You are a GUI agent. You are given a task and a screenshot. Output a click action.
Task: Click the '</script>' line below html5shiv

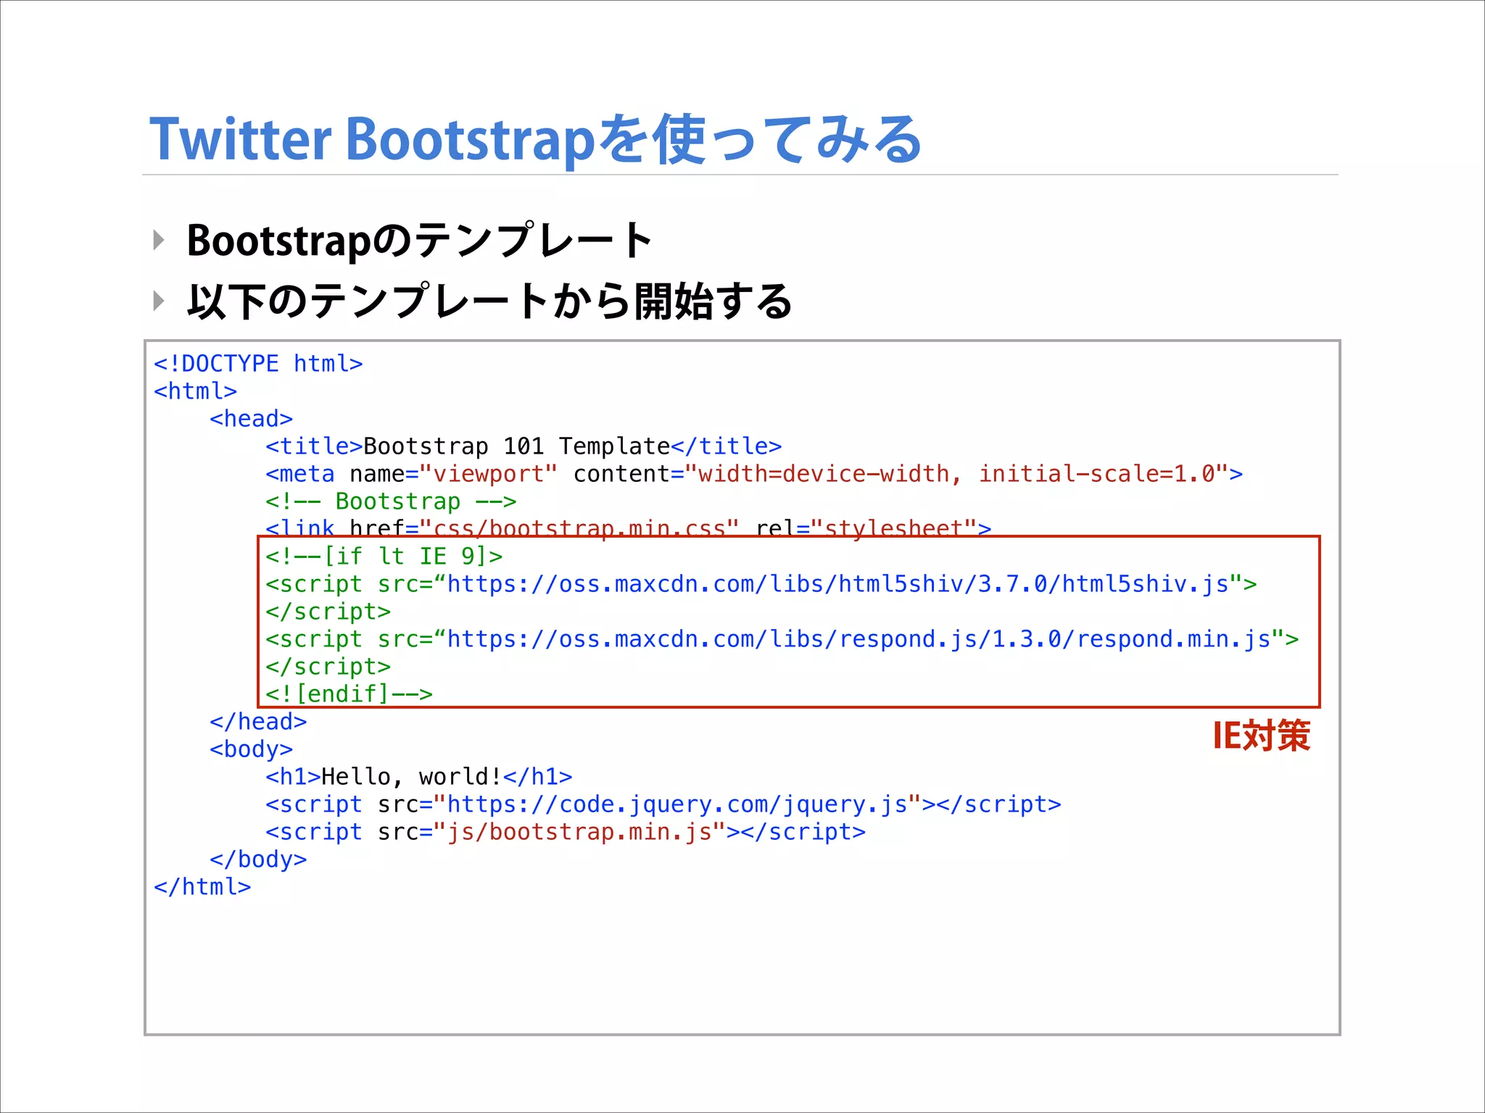coord(328,611)
